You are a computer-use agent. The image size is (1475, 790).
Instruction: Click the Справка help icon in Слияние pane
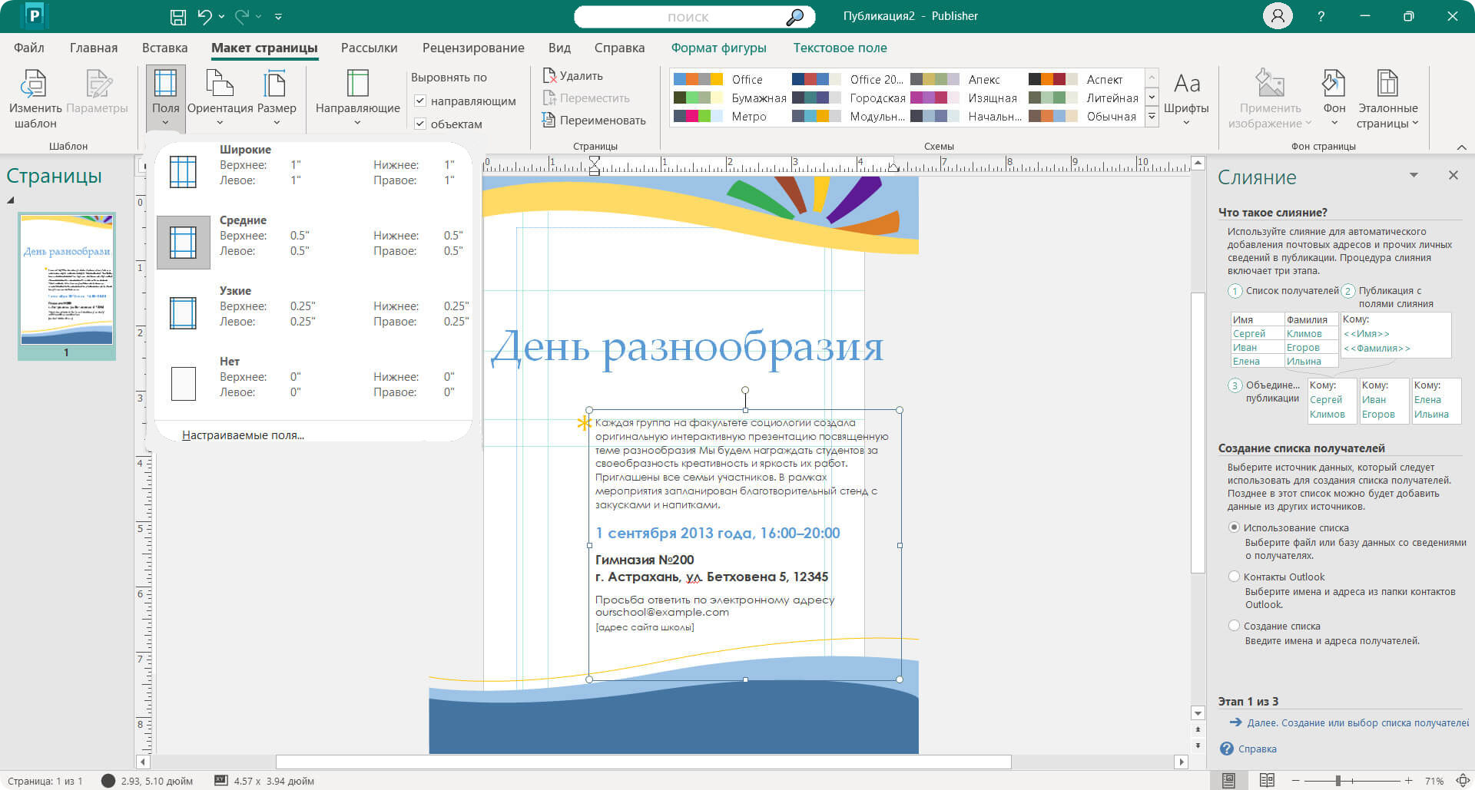(x=1226, y=749)
